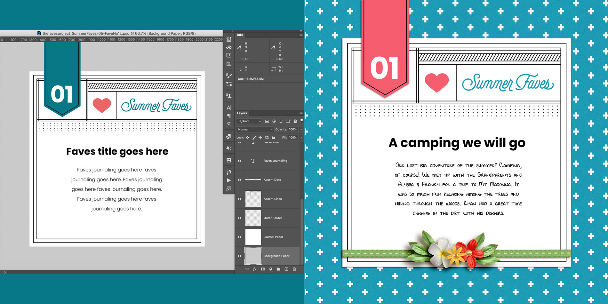Click the CMYK eyedropper in Info panel
The height and width of the screenshot is (304, 608).
coord(274,47)
